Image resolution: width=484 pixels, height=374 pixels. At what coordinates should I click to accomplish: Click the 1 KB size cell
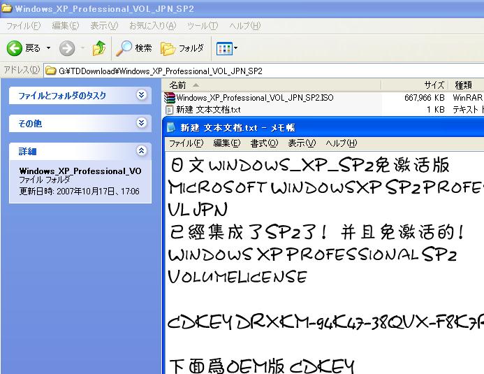[x=436, y=110]
